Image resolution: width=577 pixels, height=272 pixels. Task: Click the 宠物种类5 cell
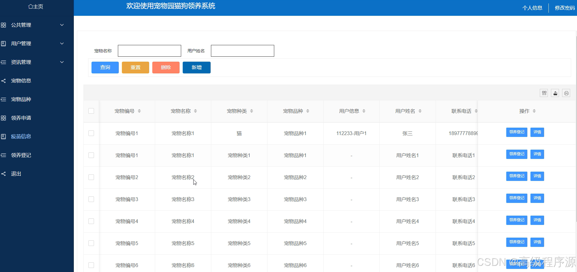pyautogui.click(x=239, y=243)
